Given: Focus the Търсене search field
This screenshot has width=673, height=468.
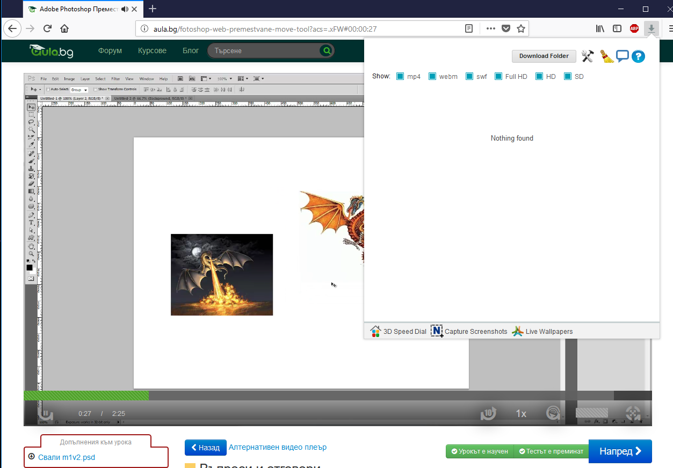Looking at the screenshot, I should 264,50.
